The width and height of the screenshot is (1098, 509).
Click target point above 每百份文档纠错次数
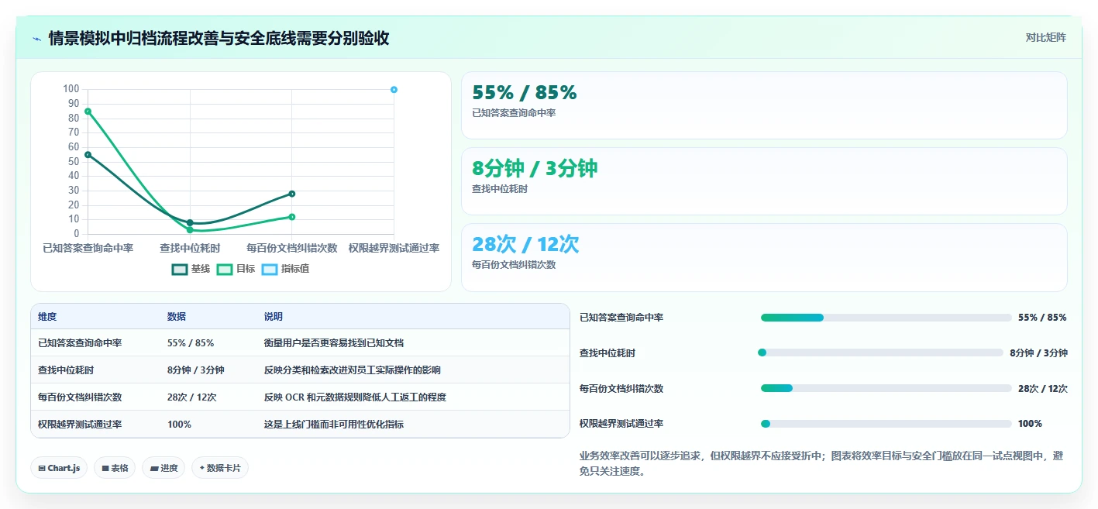(x=292, y=217)
